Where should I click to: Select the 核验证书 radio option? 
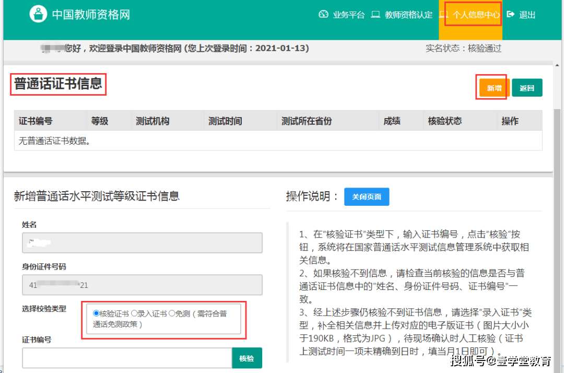point(96,313)
